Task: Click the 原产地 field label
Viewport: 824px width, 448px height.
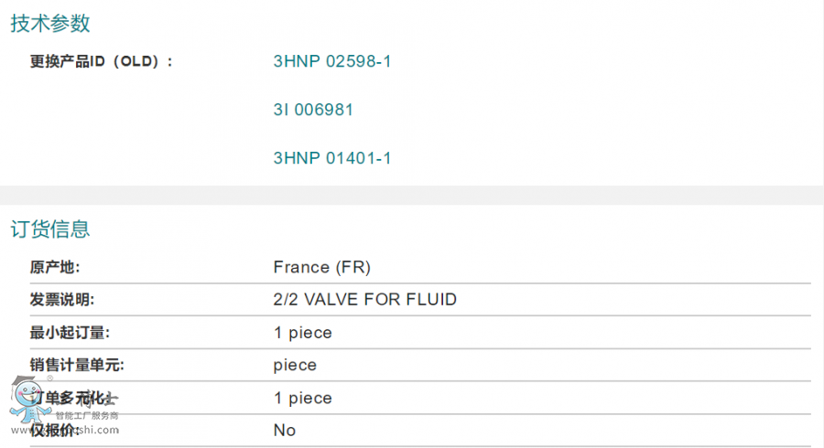Action: pyautogui.click(x=55, y=268)
